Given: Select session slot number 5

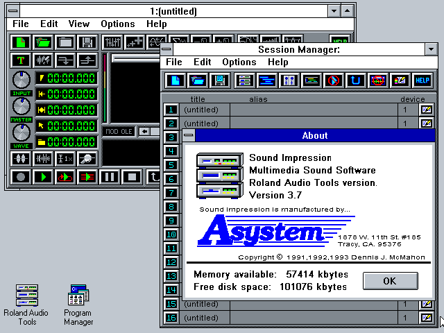Looking at the screenshot, I should pos(171,165).
